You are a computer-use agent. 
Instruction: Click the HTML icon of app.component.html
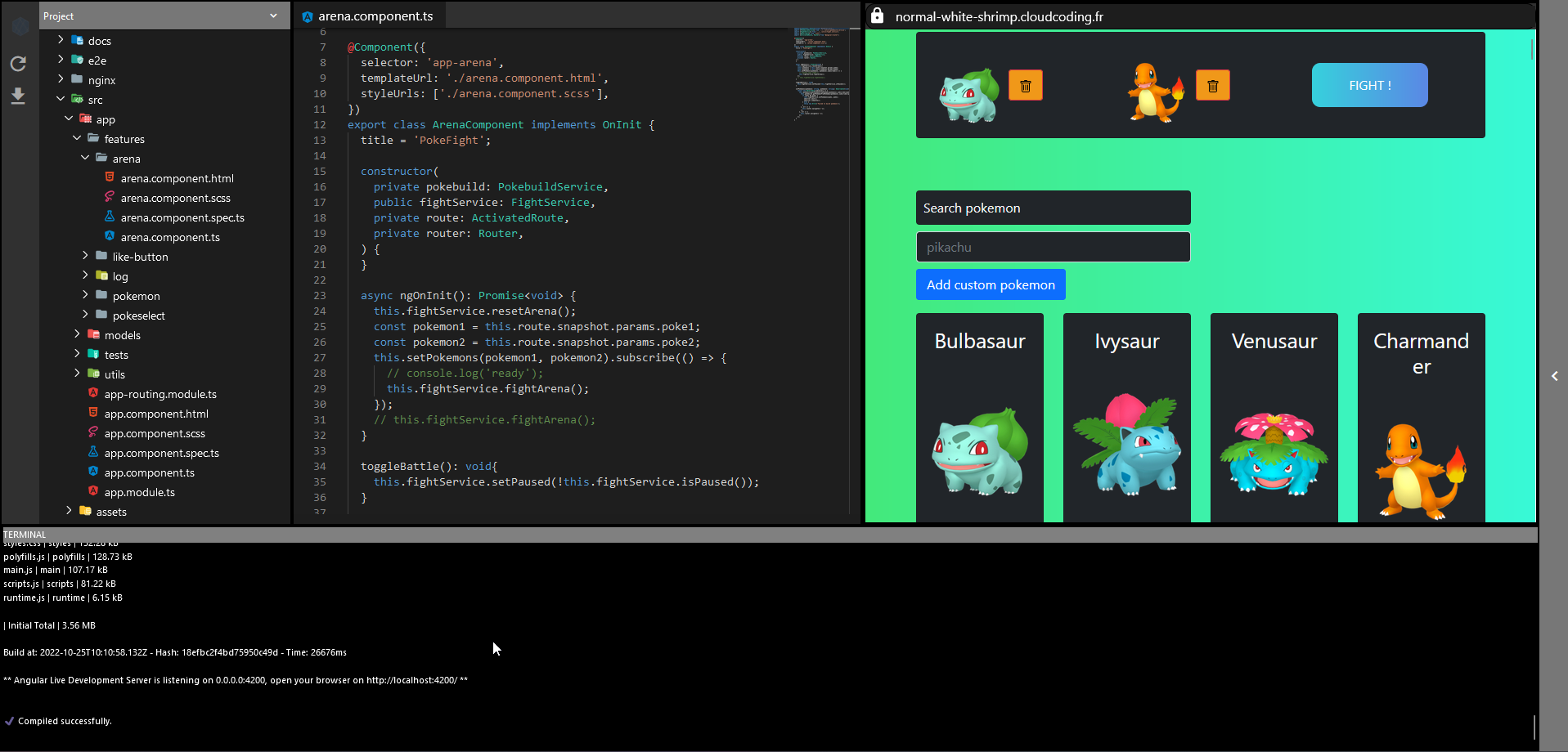click(93, 413)
